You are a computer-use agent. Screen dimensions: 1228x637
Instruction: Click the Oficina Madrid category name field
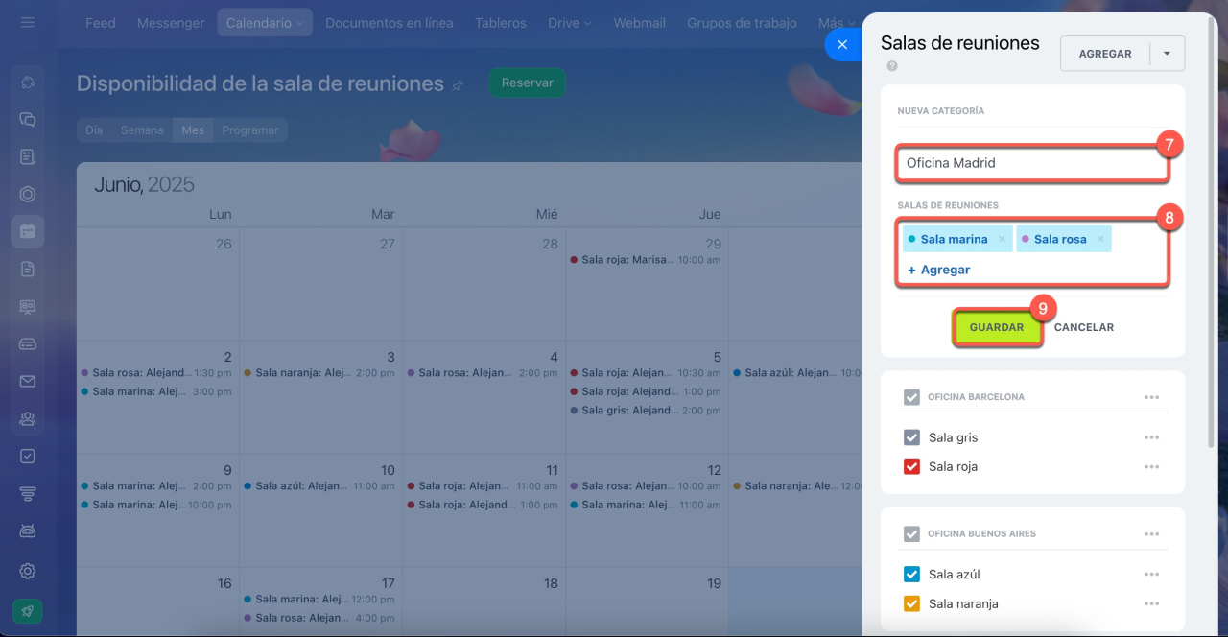coord(1032,163)
